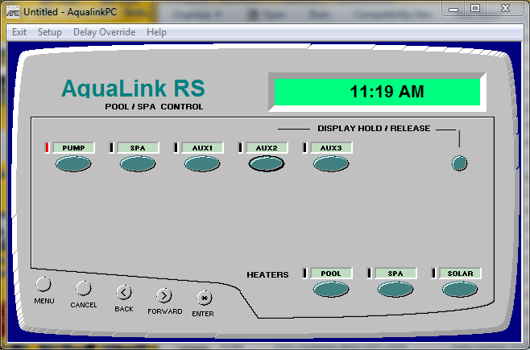The width and height of the screenshot is (530, 350).
Task: Toggle the AUX2 oval button
Action: (267, 164)
